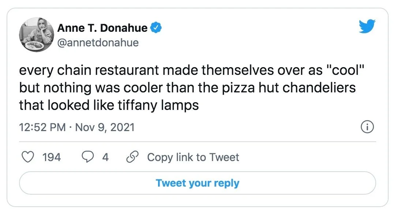397x218 pixels.
Task: Click the author name Anne T. Donahue
Action: 102,28
